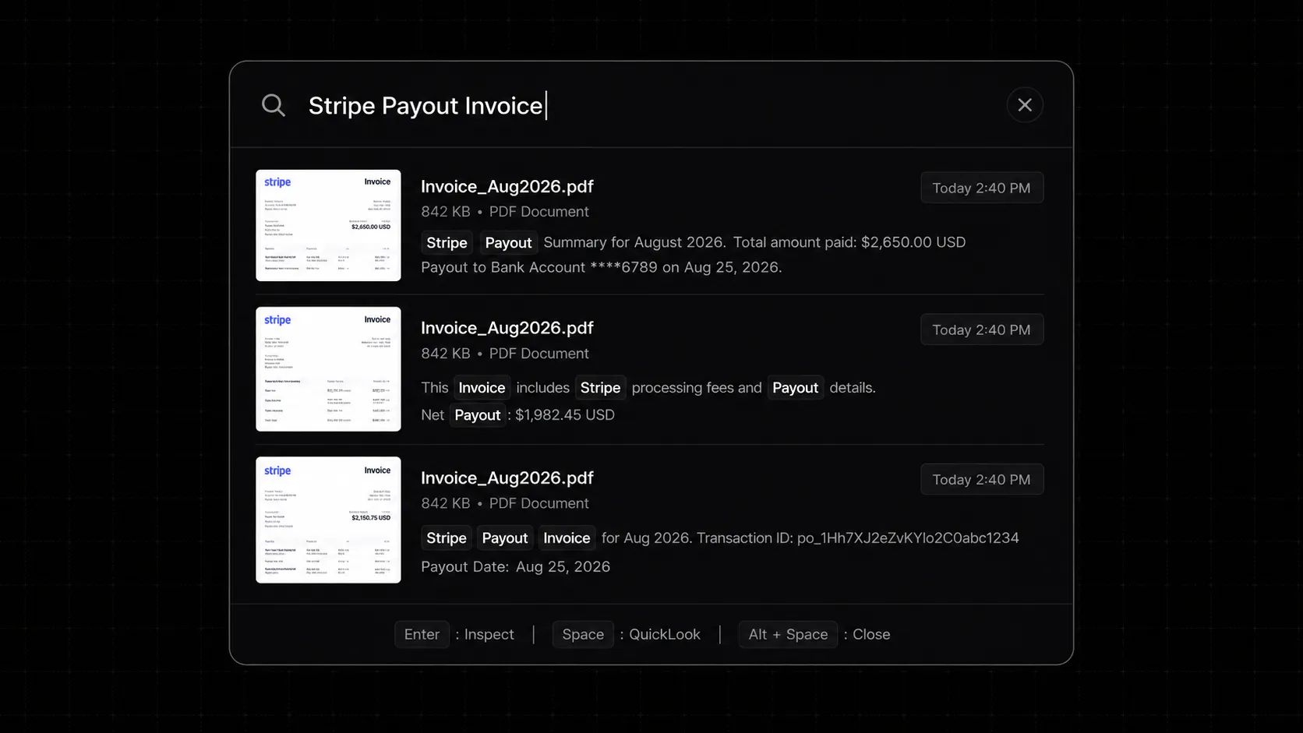The width and height of the screenshot is (1303, 733).
Task: Click '842 KB • PDF Document' under first result
Action: [505, 212]
